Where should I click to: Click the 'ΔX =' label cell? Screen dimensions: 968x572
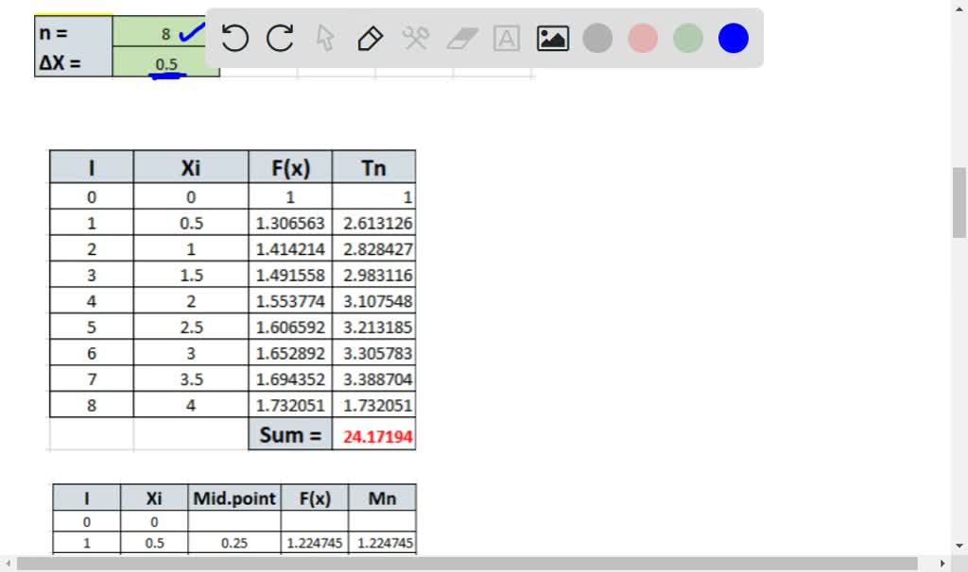[74, 63]
